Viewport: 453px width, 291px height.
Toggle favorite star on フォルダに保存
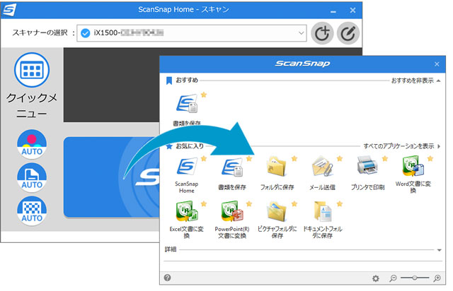coord(294,158)
